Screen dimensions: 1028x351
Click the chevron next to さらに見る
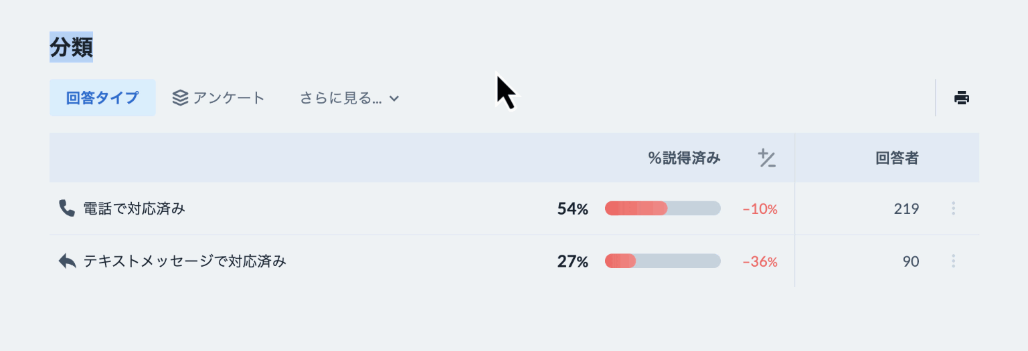click(394, 98)
